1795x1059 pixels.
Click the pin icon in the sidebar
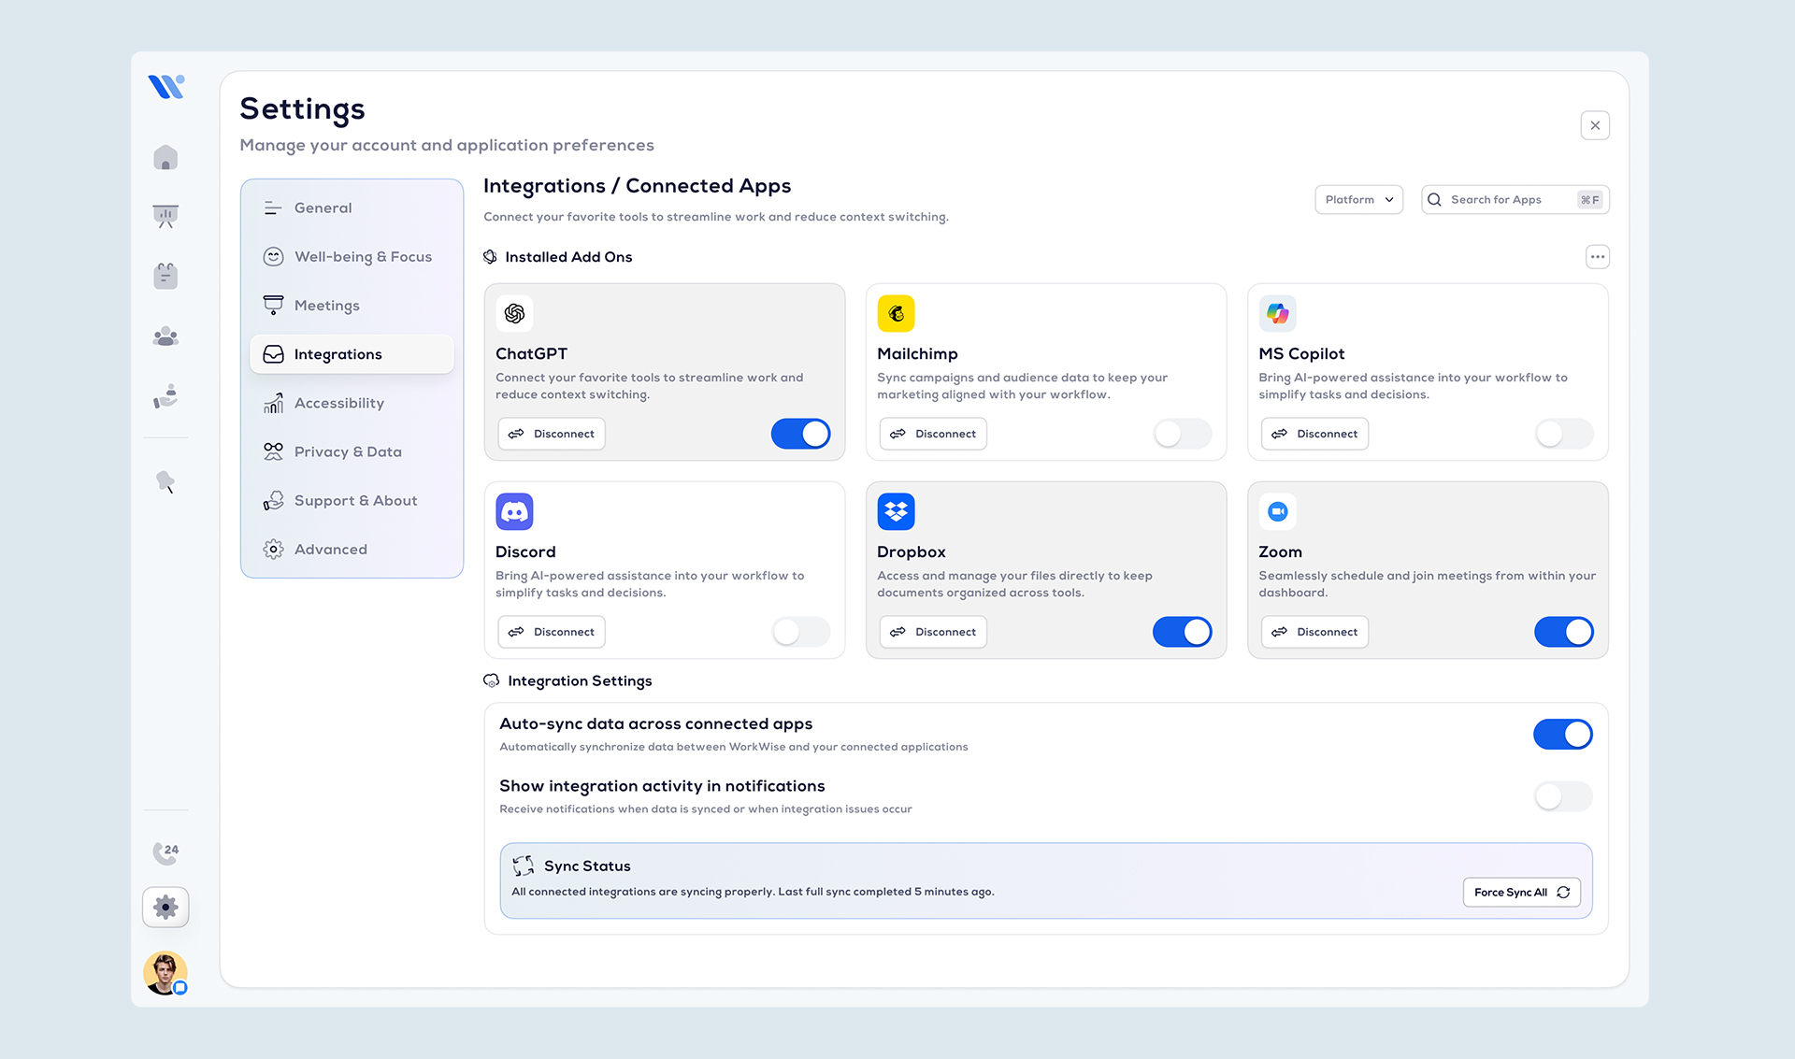pyautogui.click(x=165, y=480)
